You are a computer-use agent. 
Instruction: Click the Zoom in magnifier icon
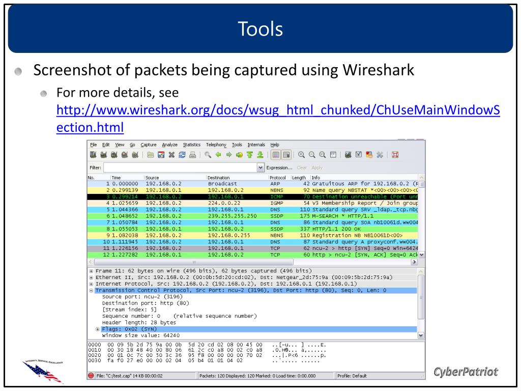301,155
